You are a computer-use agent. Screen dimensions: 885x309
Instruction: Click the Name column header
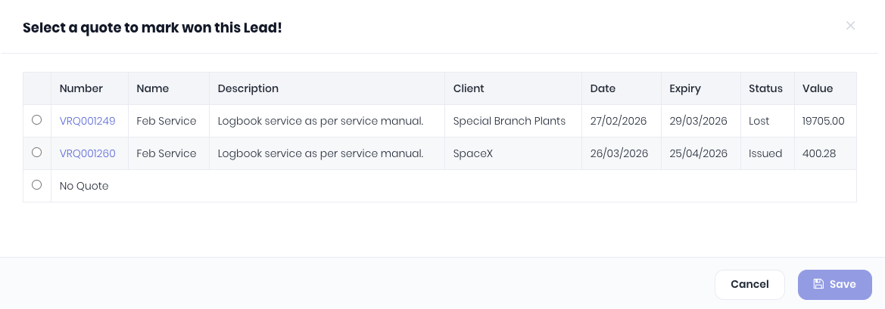point(152,88)
